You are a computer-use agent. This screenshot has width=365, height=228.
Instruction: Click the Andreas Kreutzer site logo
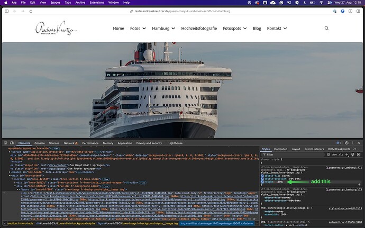(56, 29)
